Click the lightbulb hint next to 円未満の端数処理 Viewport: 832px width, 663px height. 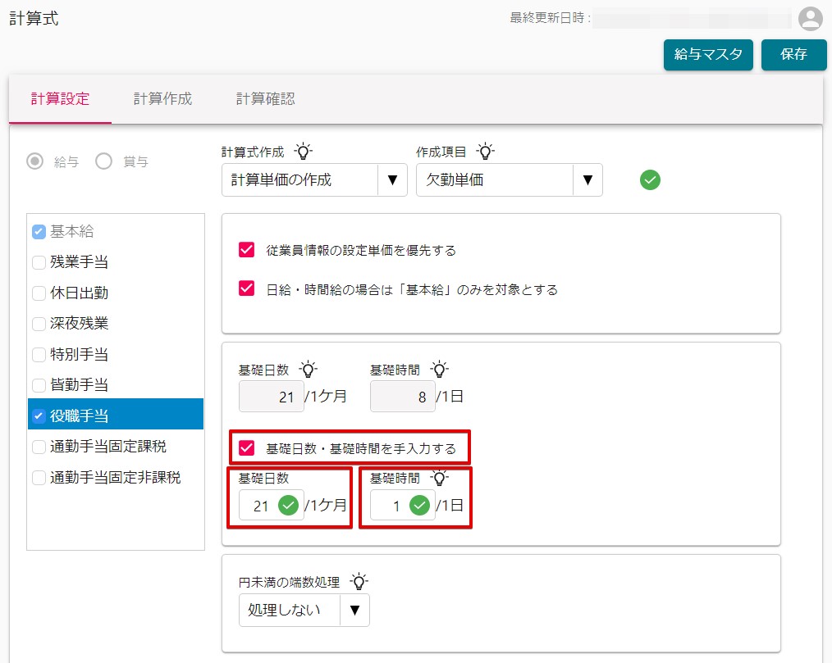click(x=359, y=582)
